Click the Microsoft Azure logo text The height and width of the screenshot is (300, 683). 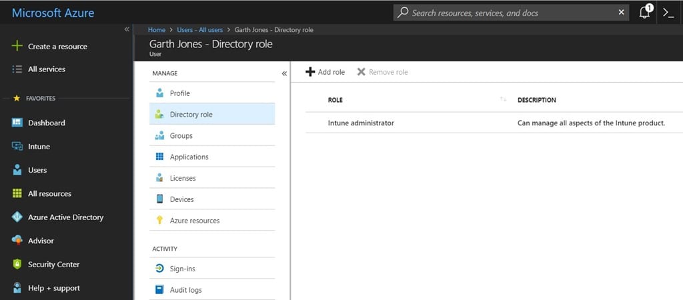53,13
